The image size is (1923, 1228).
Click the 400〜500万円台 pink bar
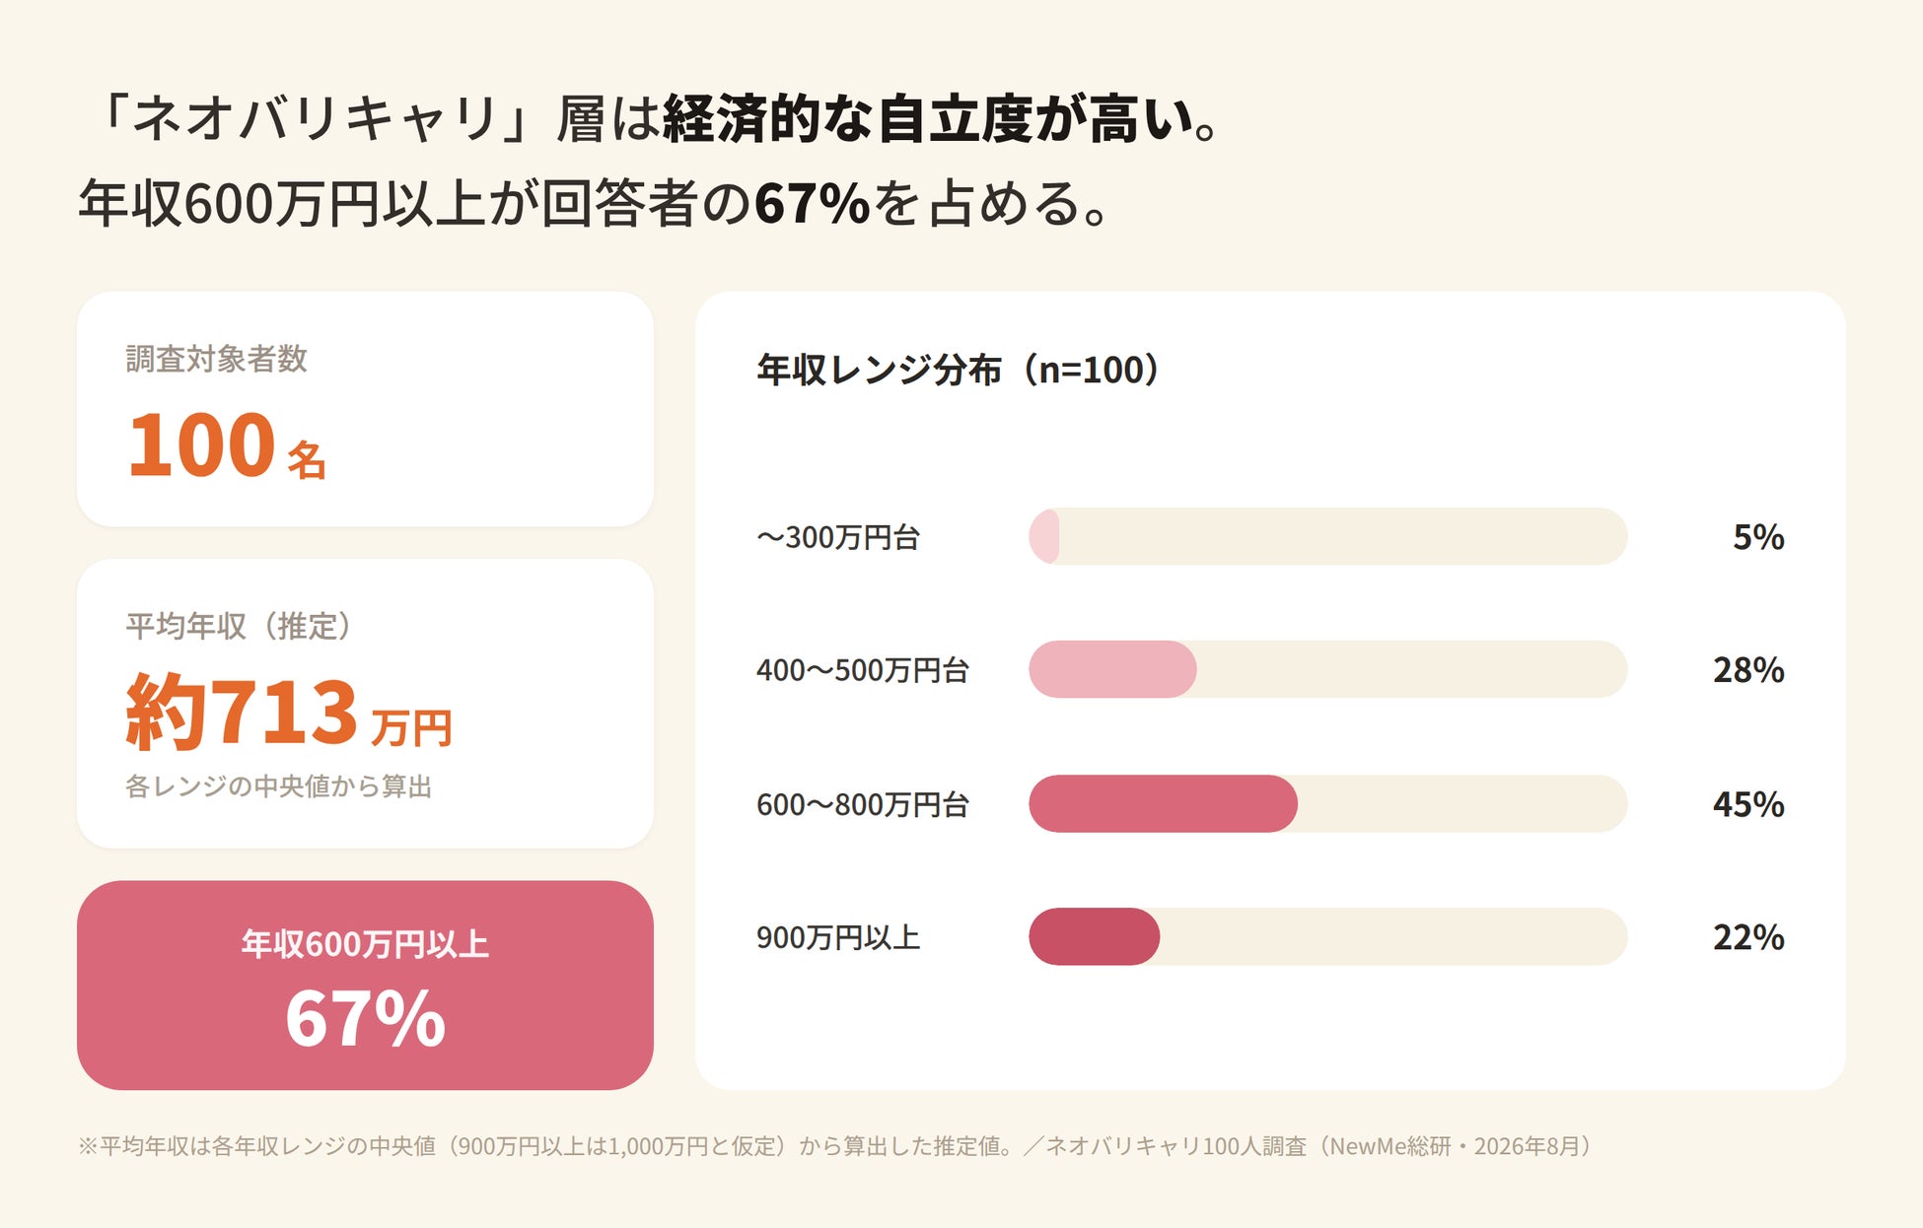pyautogui.click(x=1112, y=669)
